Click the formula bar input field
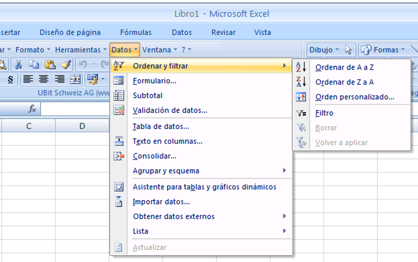The image size is (418, 262). pyautogui.click(x=75, y=109)
